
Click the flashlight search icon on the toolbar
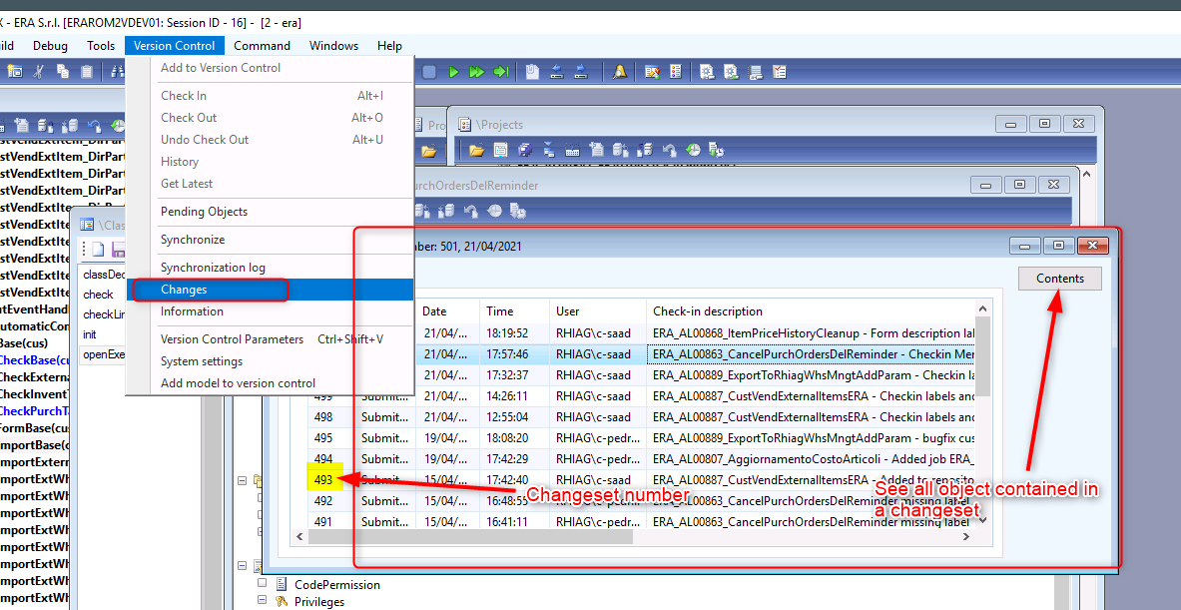pos(619,71)
